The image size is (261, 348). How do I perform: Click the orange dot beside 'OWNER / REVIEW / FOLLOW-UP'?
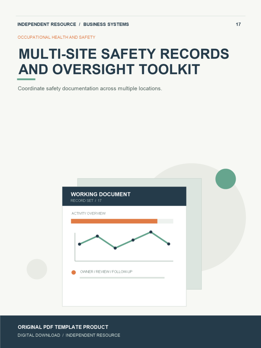tap(74, 272)
